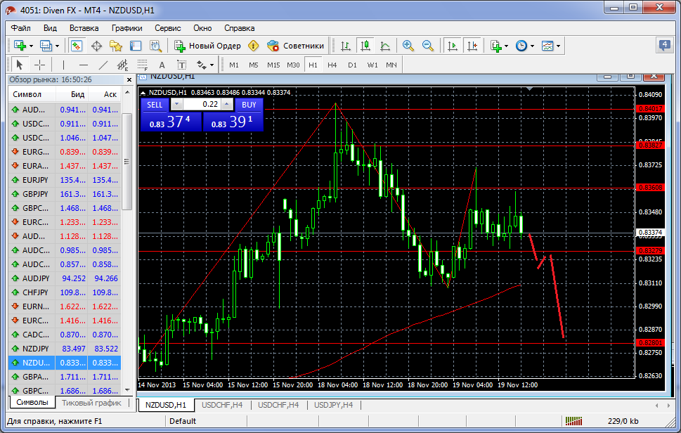This screenshot has width=681, height=433.
Task: Select the Trendline drawing tool
Action: tap(103, 65)
